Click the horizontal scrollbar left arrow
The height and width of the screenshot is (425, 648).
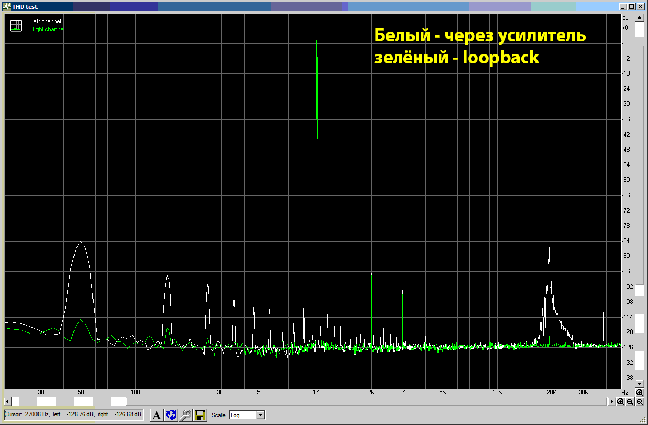(x=8, y=402)
